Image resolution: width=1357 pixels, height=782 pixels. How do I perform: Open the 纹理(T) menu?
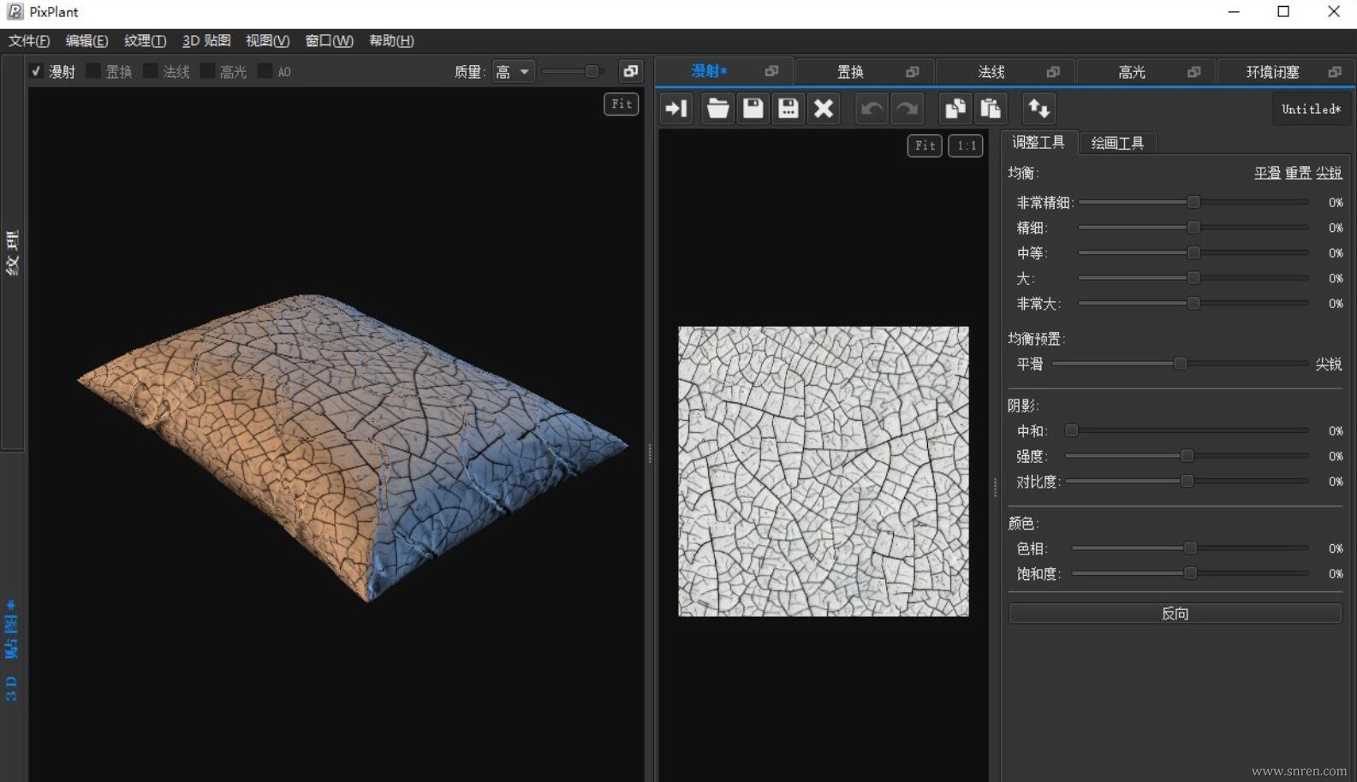click(145, 41)
